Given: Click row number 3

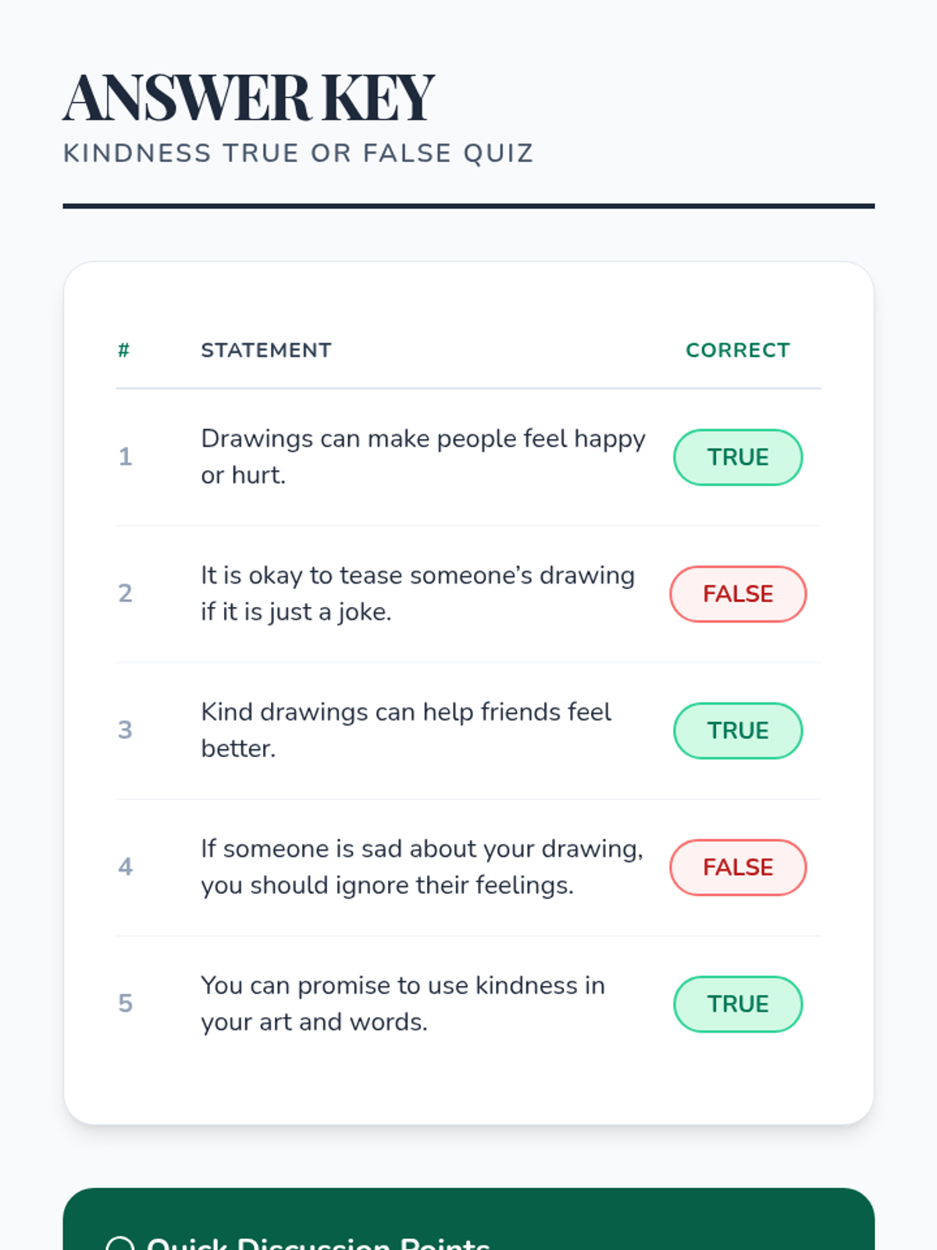Looking at the screenshot, I should point(125,730).
